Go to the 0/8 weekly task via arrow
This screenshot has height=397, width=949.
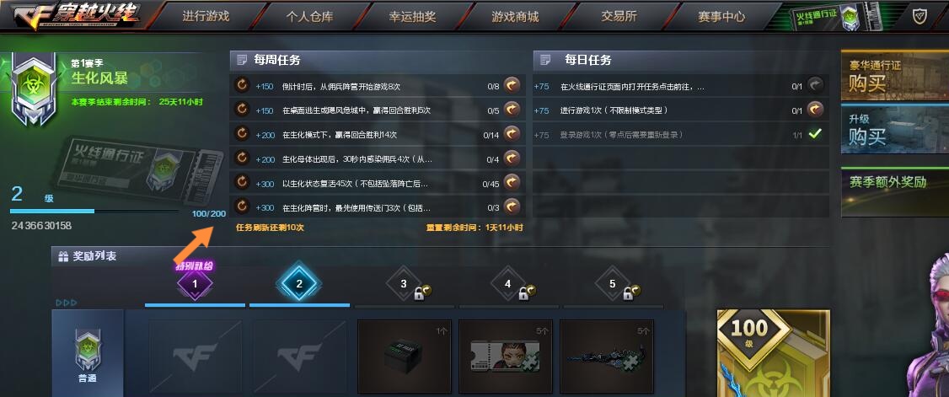(x=512, y=85)
